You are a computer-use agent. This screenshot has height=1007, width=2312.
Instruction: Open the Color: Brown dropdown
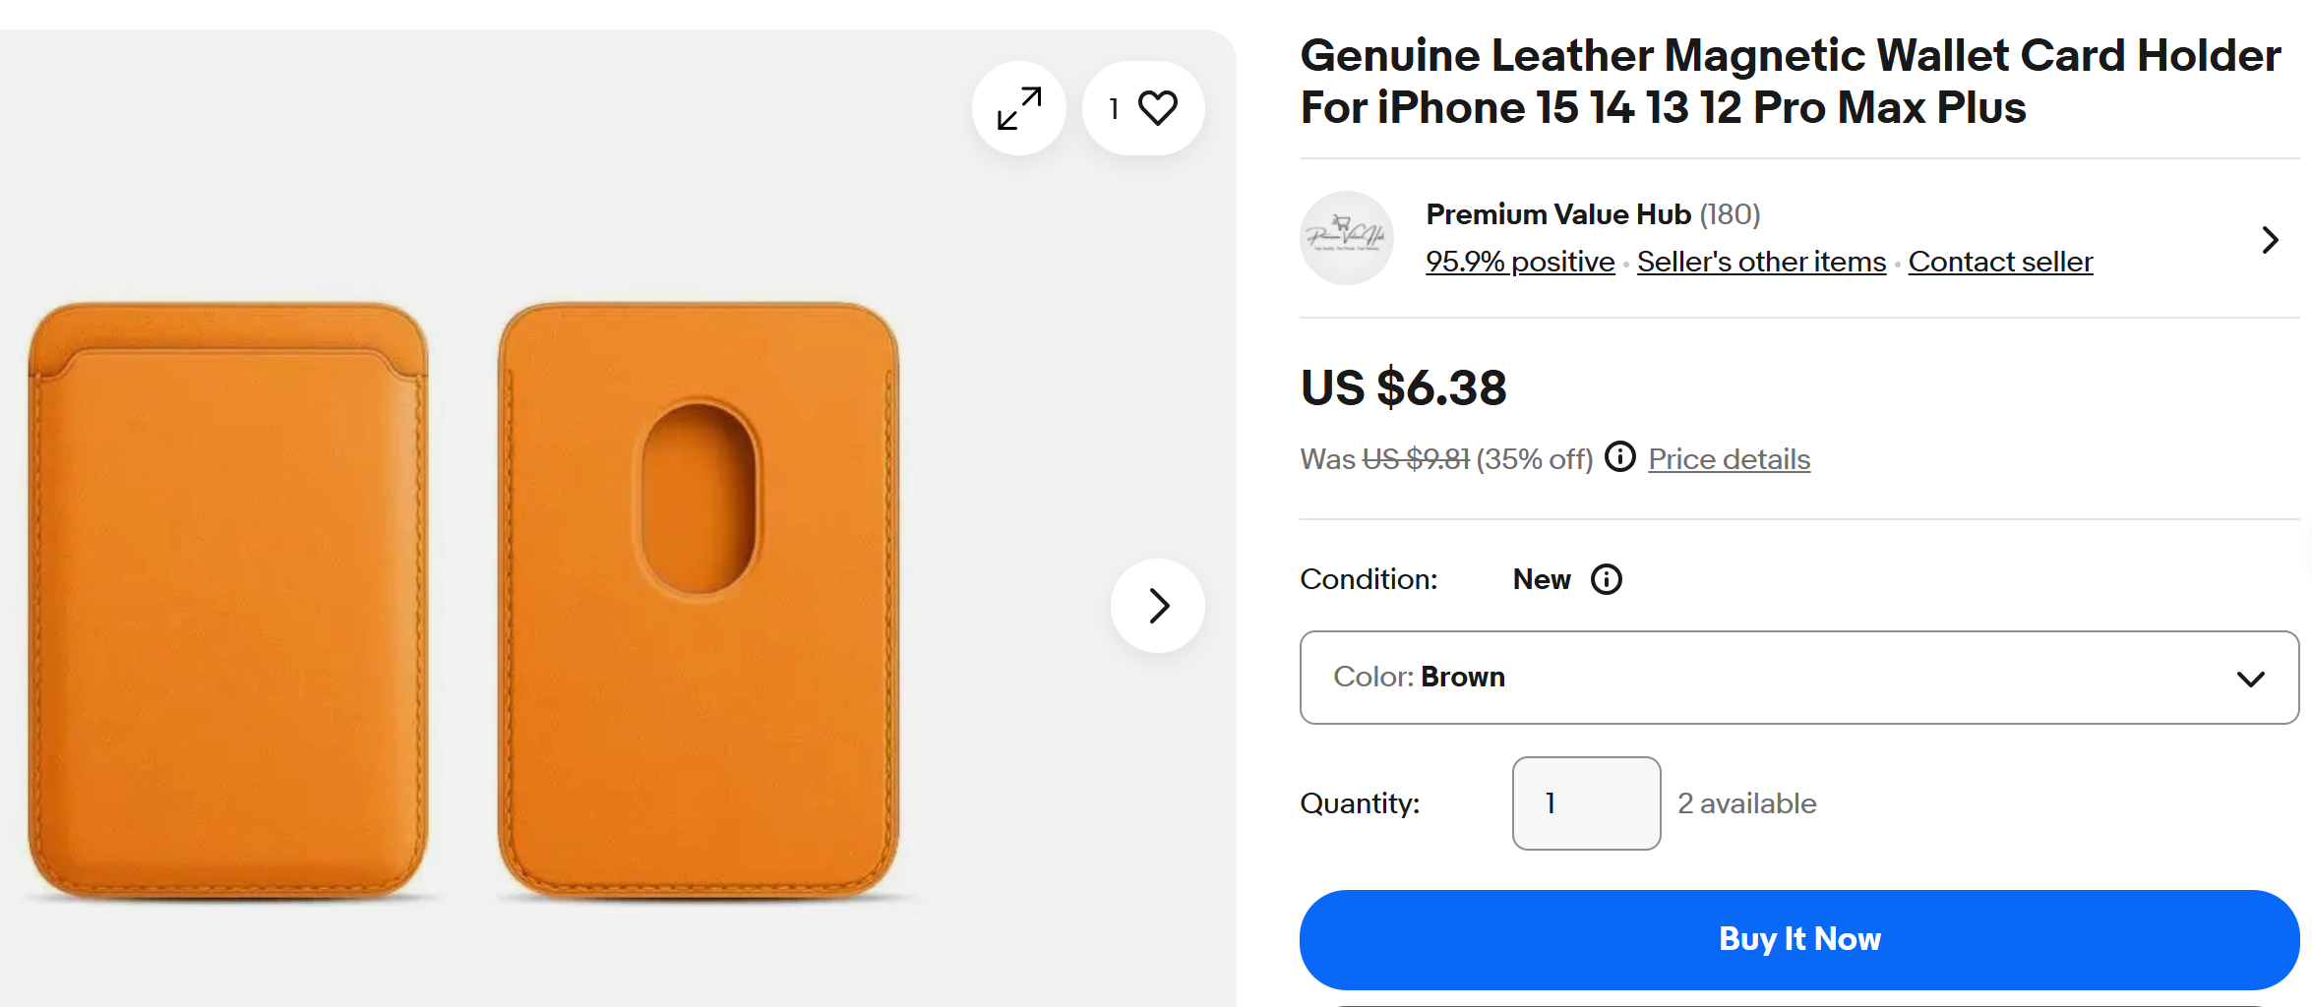[1771, 678]
